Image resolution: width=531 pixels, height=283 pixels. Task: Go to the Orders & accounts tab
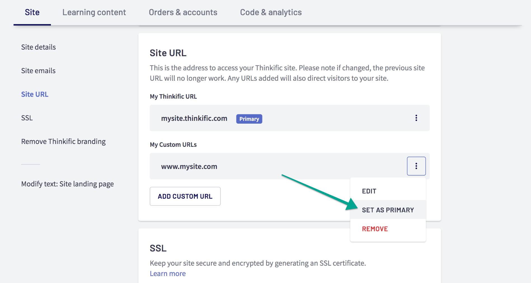[x=183, y=12]
